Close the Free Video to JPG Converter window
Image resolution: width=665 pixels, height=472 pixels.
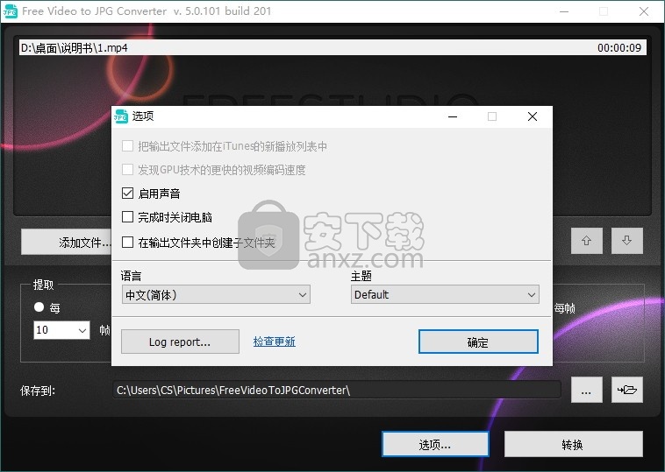(x=643, y=11)
